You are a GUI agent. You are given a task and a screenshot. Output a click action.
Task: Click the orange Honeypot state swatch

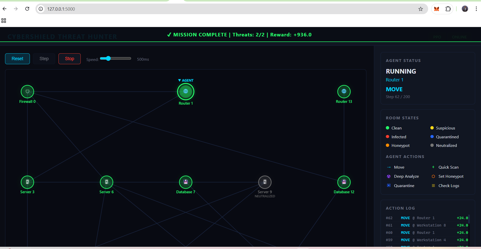tap(387, 145)
